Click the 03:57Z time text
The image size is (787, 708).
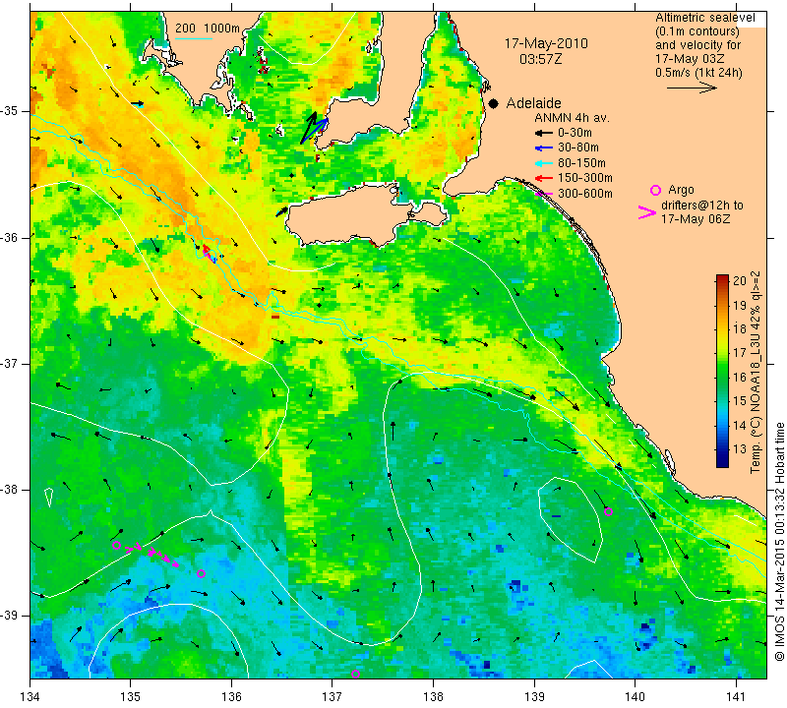540,59
